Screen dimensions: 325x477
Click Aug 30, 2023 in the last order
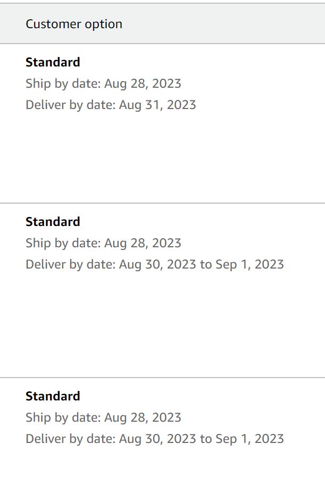pyautogui.click(x=157, y=439)
